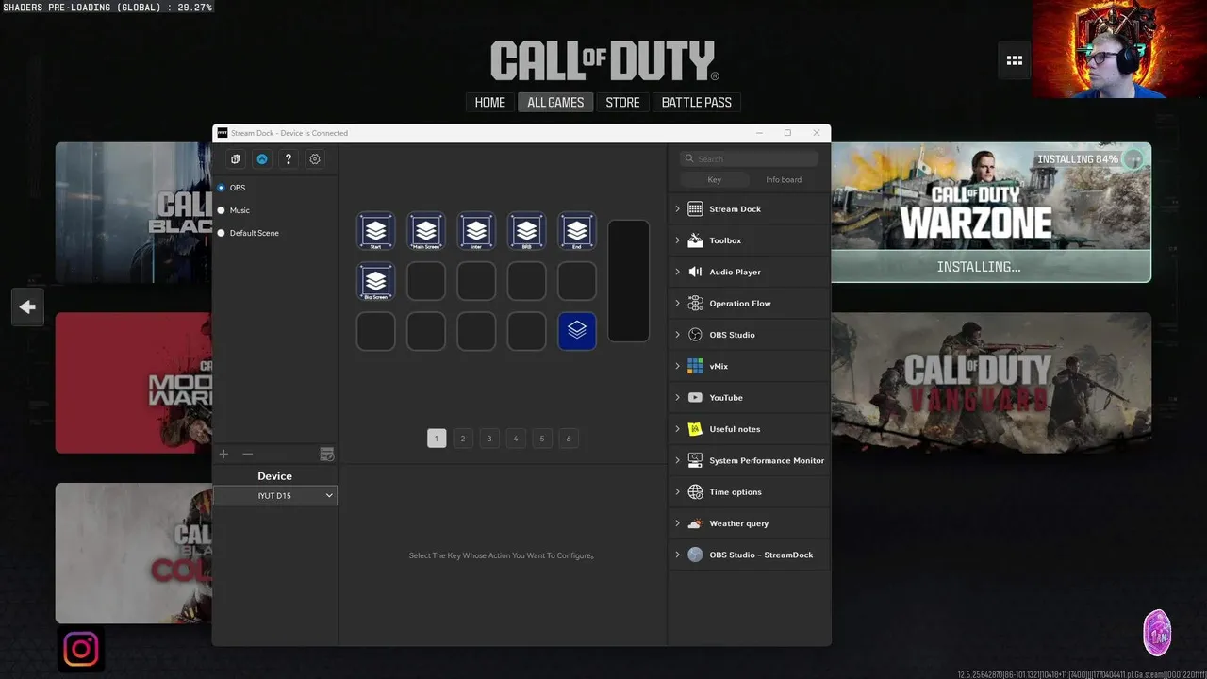Open the STORE tab
1207x679 pixels.
622,102
